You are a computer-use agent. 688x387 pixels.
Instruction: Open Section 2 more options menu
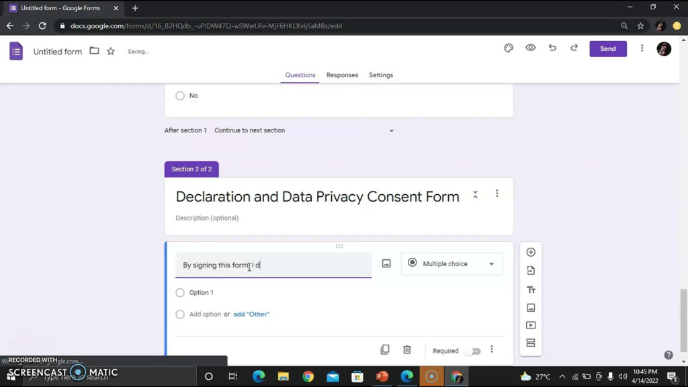pos(497,193)
